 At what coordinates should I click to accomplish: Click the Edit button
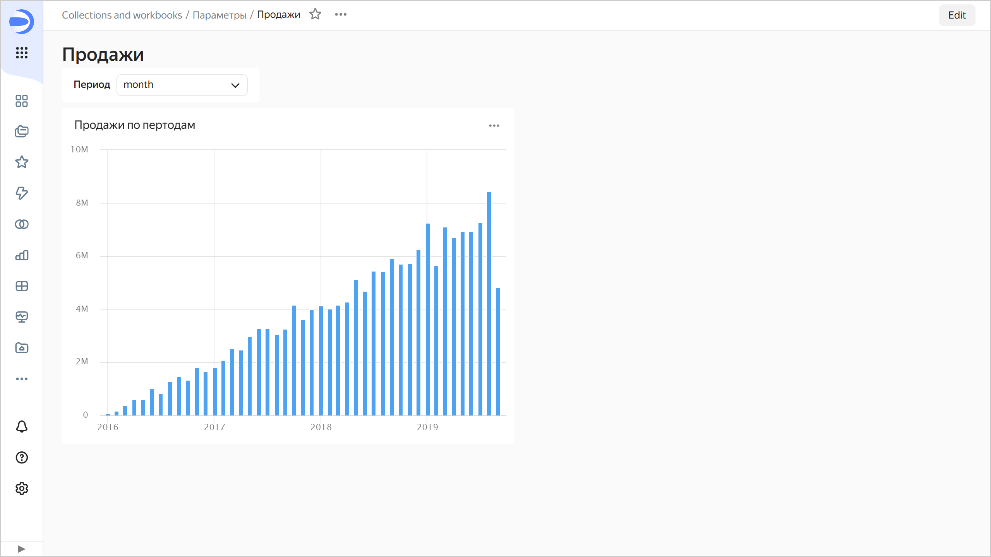coord(957,15)
